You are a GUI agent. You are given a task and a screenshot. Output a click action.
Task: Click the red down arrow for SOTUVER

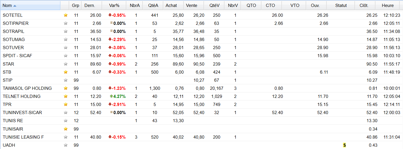pyautogui.click(x=110, y=47)
